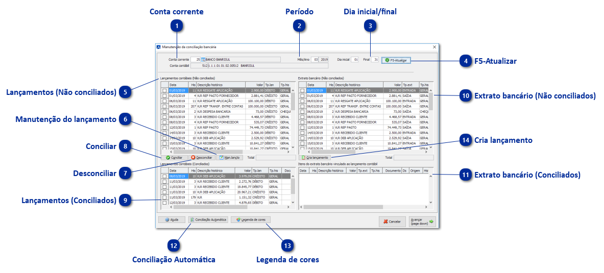
Task: Close the Manutenção da conciliação bancária window
Action: (x=434, y=47)
